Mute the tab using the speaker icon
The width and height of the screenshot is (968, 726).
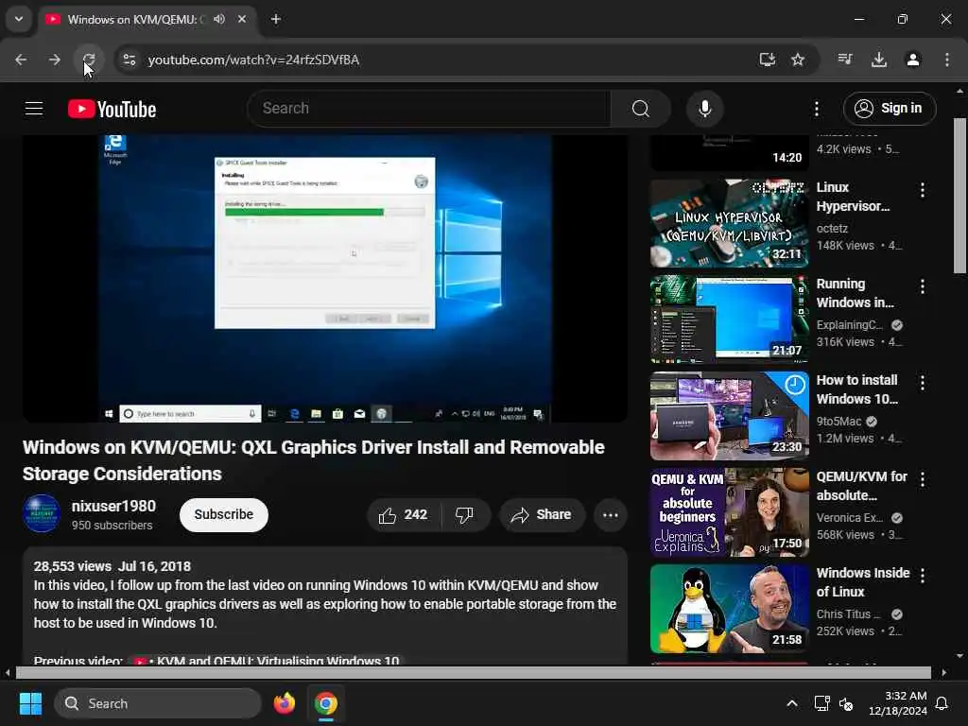coord(219,19)
